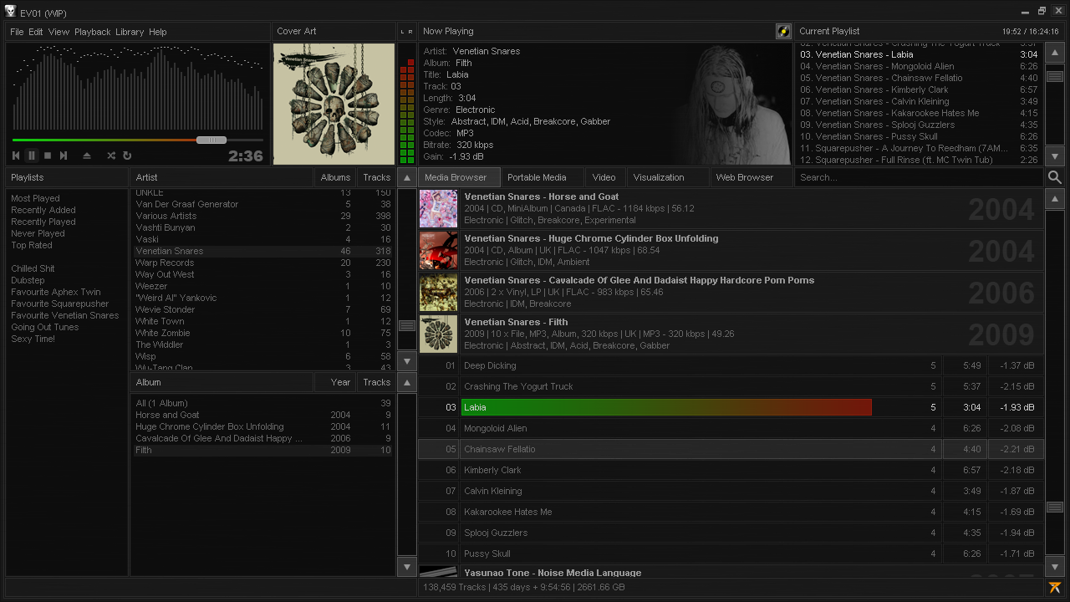Select the Never Played playlist
The image size is (1070, 602).
pos(38,233)
